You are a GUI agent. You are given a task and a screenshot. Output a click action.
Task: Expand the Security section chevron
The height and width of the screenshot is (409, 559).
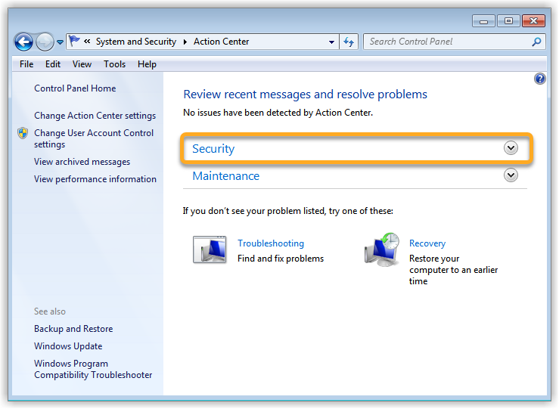pyautogui.click(x=511, y=148)
